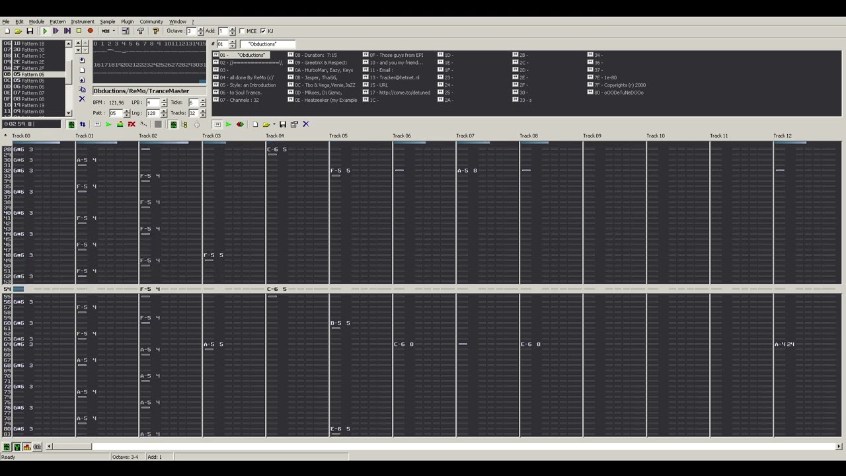Play the song from main toolbar
The width and height of the screenshot is (846, 476).
[45, 31]
